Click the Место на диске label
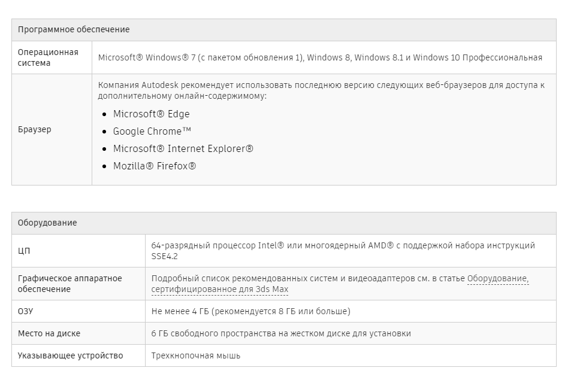The height and width of the screenshot is (380, 574). [49, 333]
